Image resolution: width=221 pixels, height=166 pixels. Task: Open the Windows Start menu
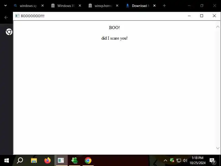point(6,160)
